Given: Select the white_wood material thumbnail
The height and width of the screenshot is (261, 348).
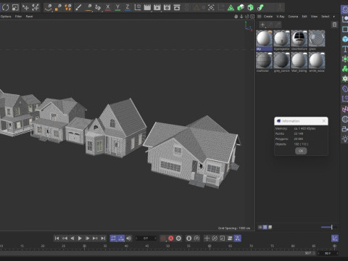Looking at the screenshot, I should pos(317,60).
